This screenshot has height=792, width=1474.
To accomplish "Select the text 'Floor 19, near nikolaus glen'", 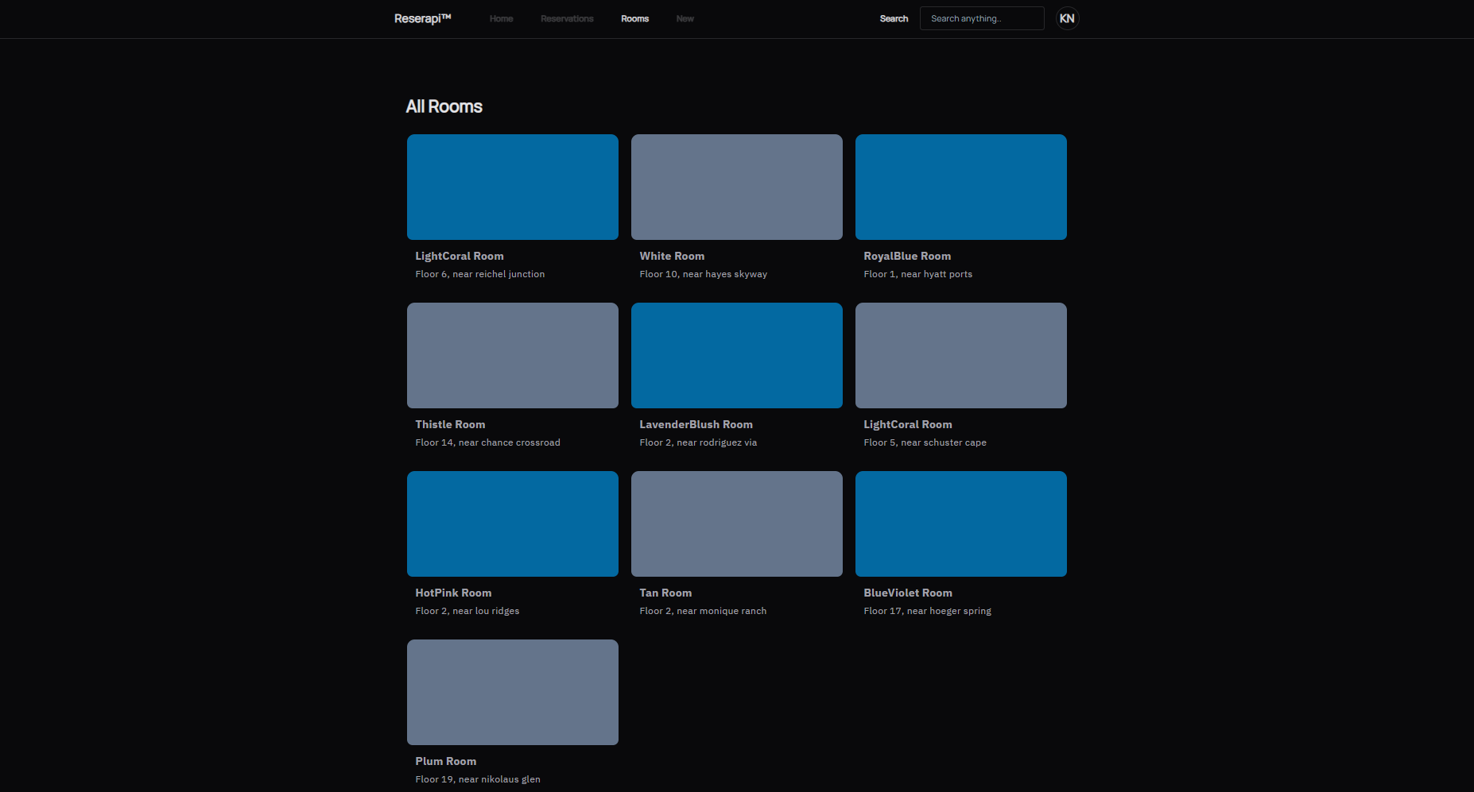I will coord(478,779).
